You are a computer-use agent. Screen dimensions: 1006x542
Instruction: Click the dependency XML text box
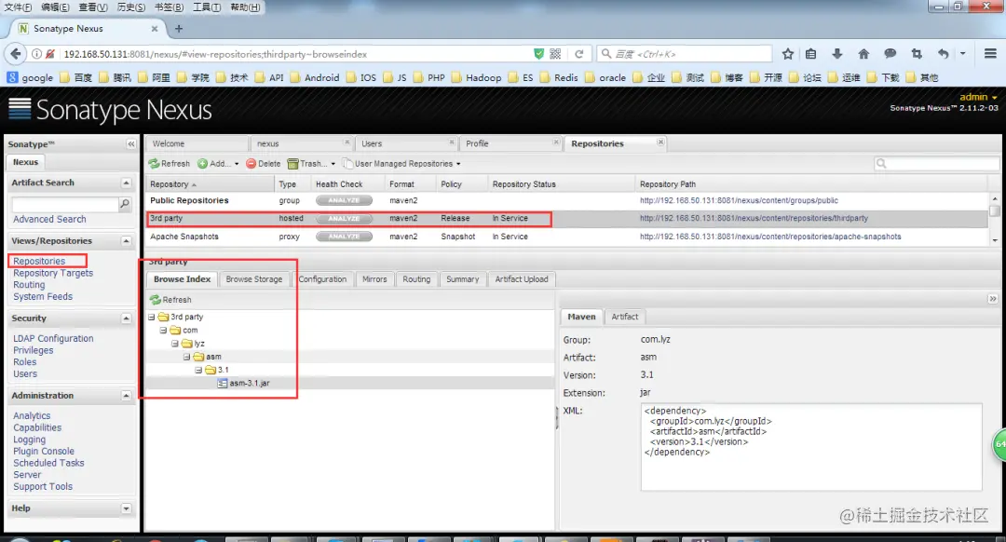[811, 447]
